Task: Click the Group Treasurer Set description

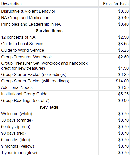Action: point(44,66)
